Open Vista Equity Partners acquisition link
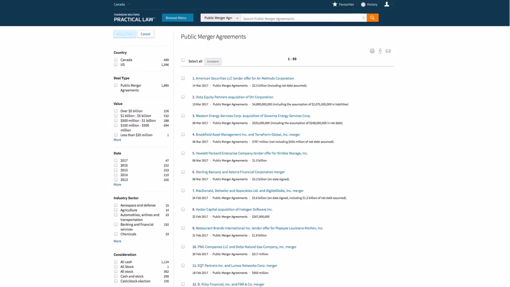The width and height of the screenshot is (510, 287). pos(234,97)
